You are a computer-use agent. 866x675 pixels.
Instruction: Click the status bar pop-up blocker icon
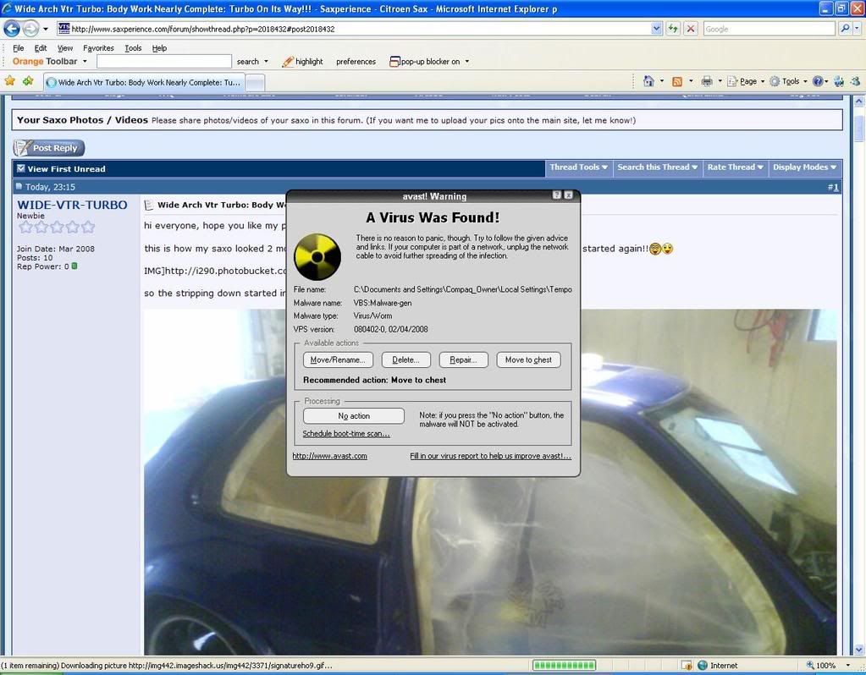click(x=687, y=665)
